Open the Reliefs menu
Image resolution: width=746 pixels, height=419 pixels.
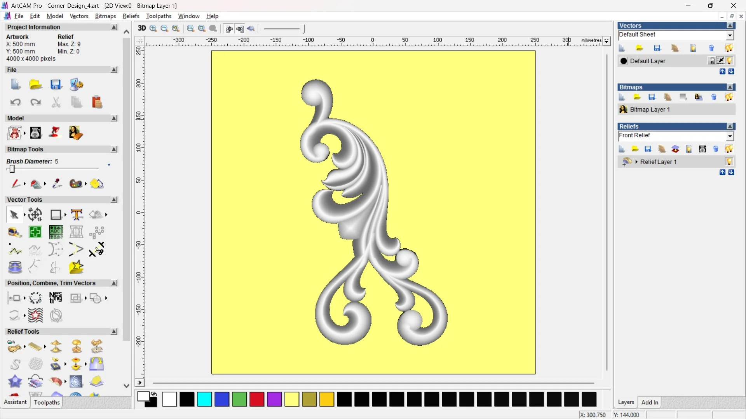[131, 16]
